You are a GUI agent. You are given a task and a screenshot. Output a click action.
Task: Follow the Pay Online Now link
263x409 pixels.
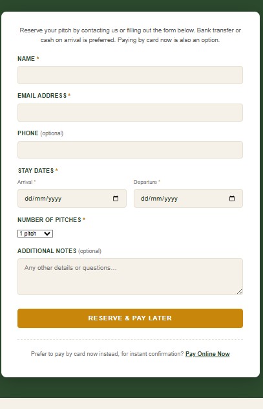pos(207,354)
